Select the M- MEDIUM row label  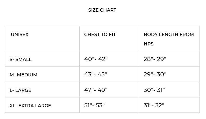coord(23,75)
